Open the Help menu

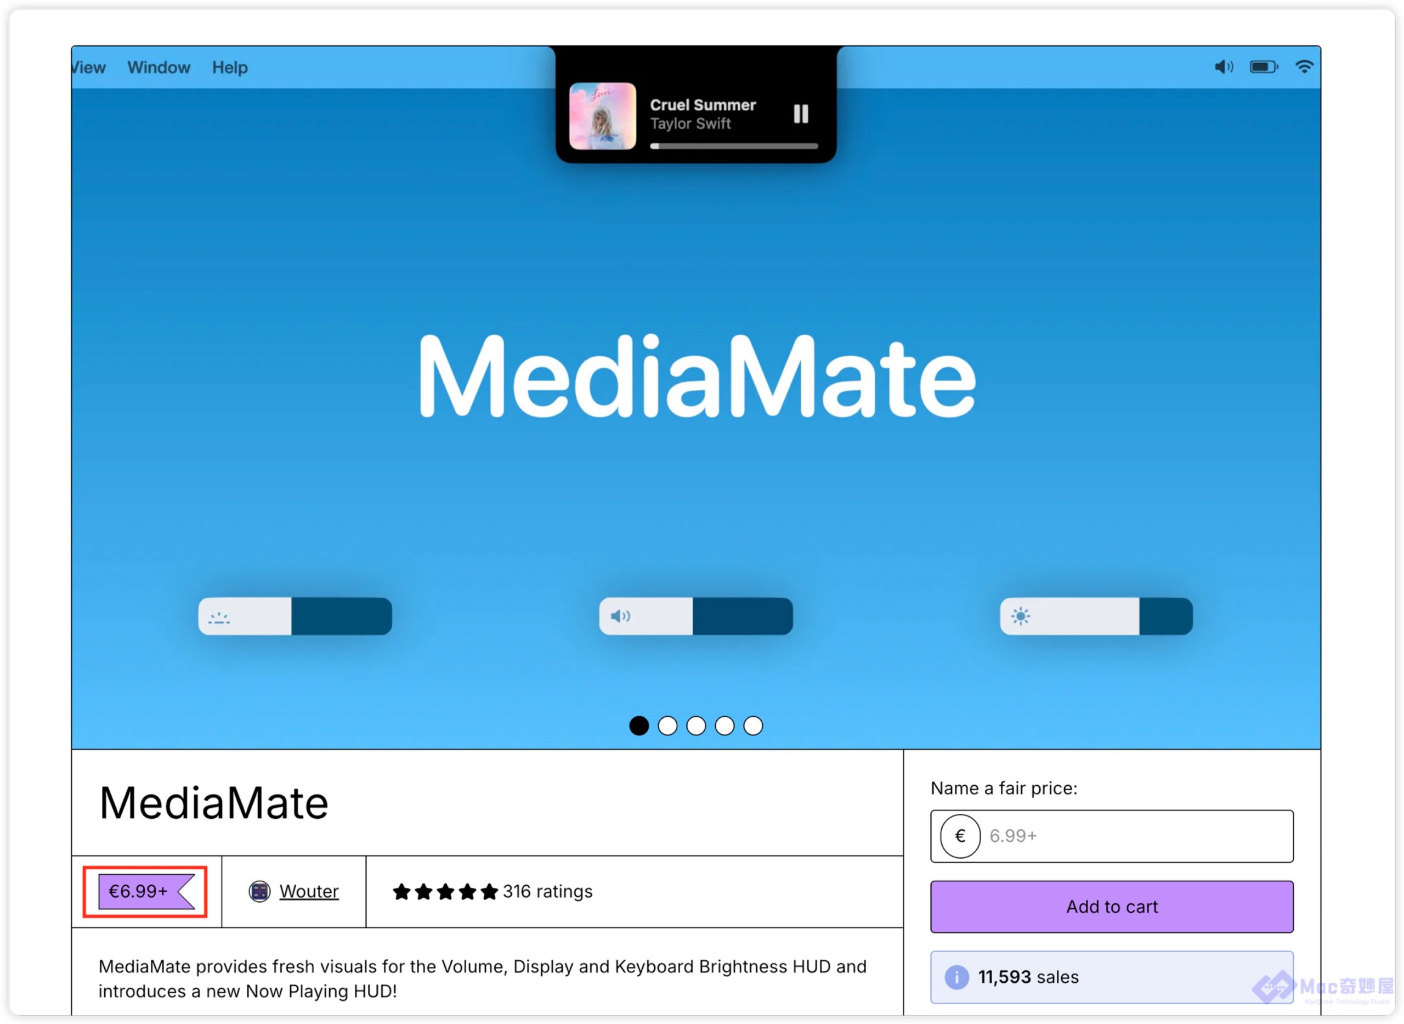tap(230, 67)
